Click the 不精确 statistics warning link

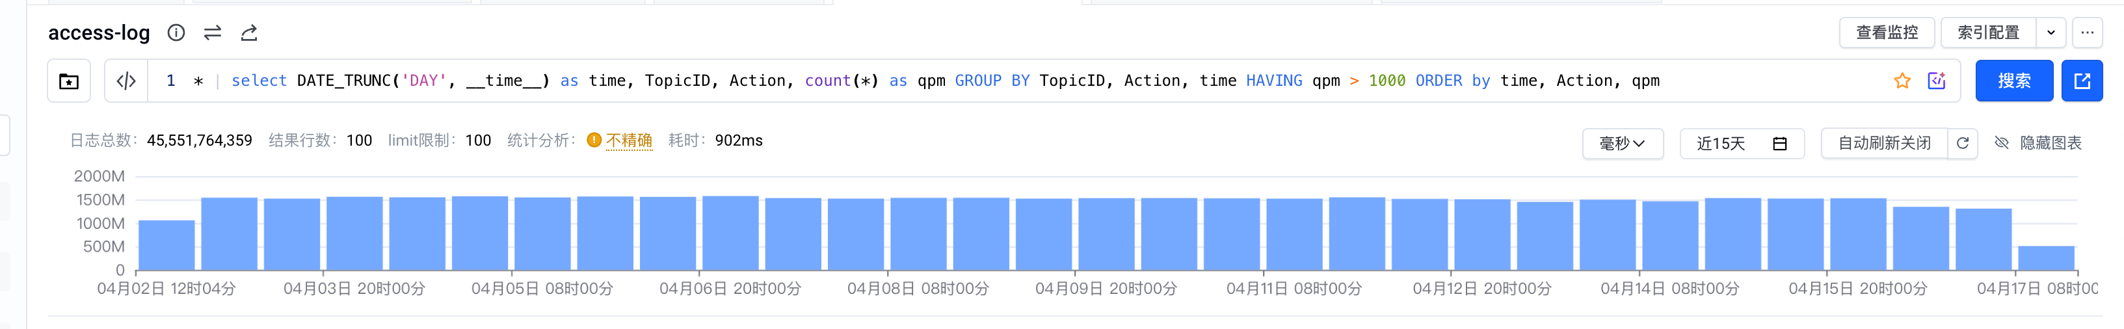click(x=628, y=141)
